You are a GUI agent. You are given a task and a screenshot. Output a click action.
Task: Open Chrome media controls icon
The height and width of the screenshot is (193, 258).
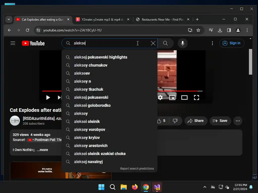point(211,30)
